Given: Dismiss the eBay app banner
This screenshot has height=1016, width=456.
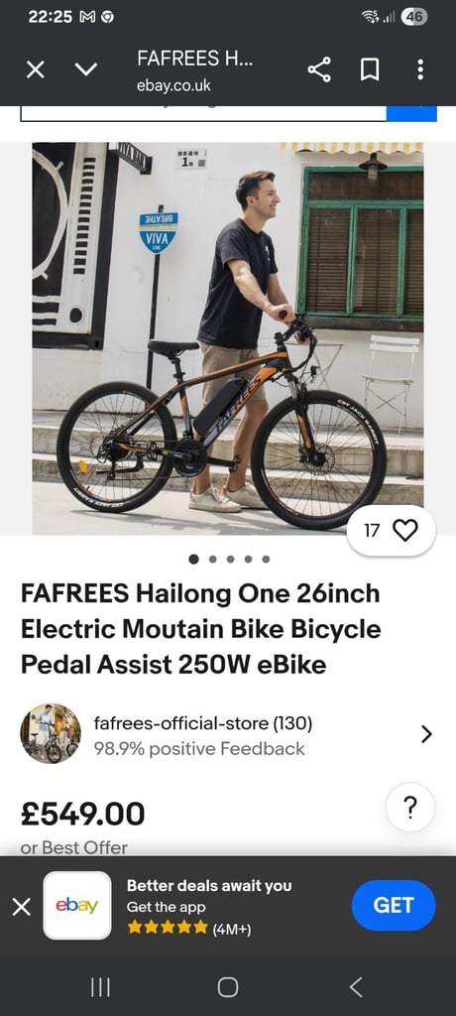Looking at the screenshot, I should click(22, 907).
